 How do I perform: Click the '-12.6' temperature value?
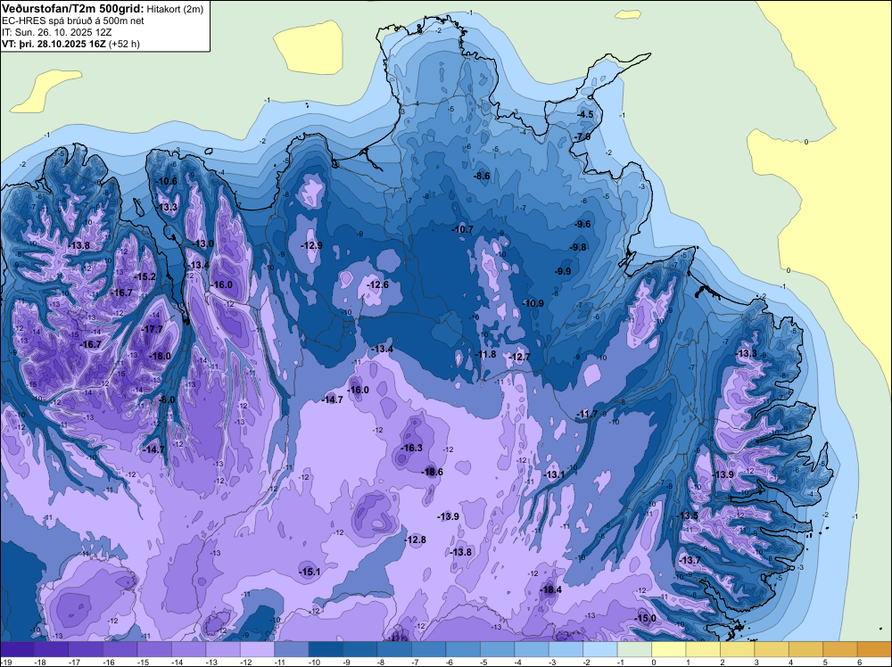pyautogui.click(x=377, y=284)
